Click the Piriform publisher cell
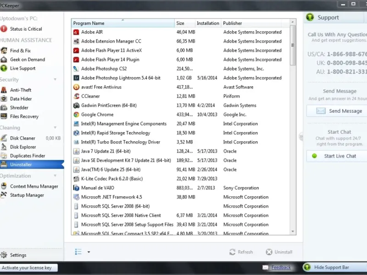This screenshot has height=275, width=367. (232, 96)
